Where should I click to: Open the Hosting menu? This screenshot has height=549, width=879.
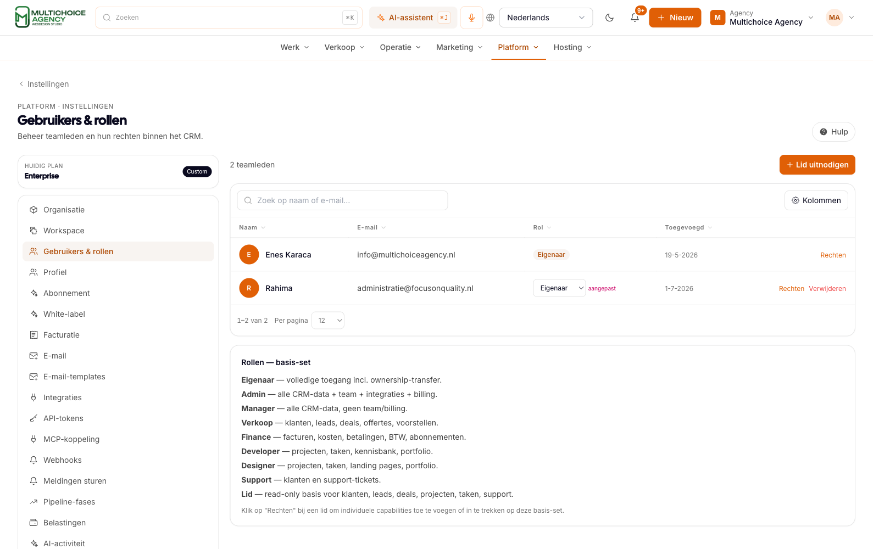click(x=572, y=47)
